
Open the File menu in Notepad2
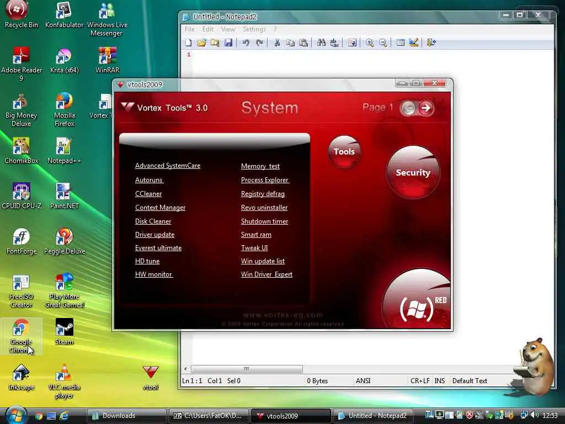click(x=190, y=29)
